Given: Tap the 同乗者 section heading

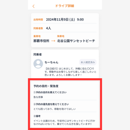Looking at the screenshot, I should pos(37,54).
